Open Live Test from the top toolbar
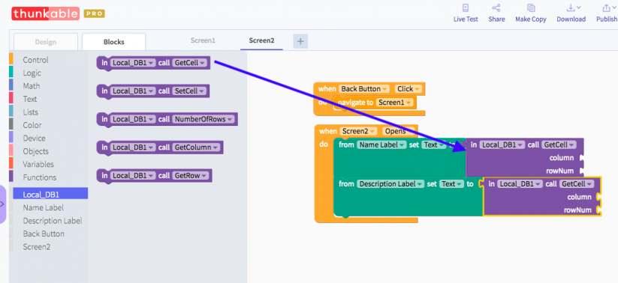 (466, 13)
